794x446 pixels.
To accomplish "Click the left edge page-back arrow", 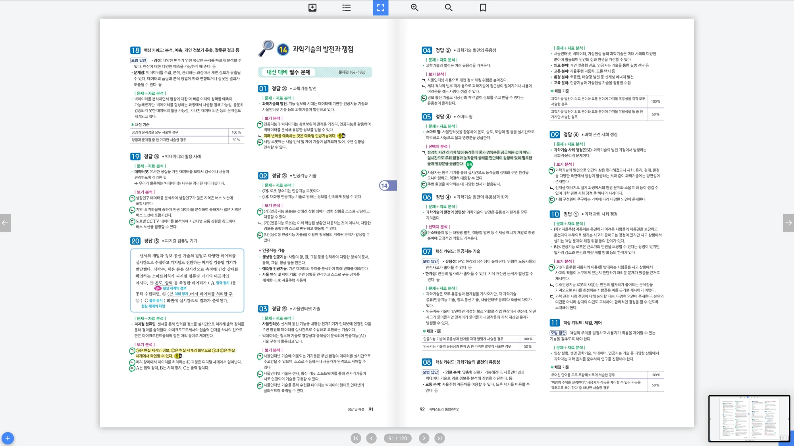I will (5, 223).
